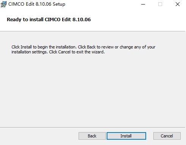The width and height of the screenshot is (186, 145).
Task: Click the empty gray content panel
Action: 92,90
